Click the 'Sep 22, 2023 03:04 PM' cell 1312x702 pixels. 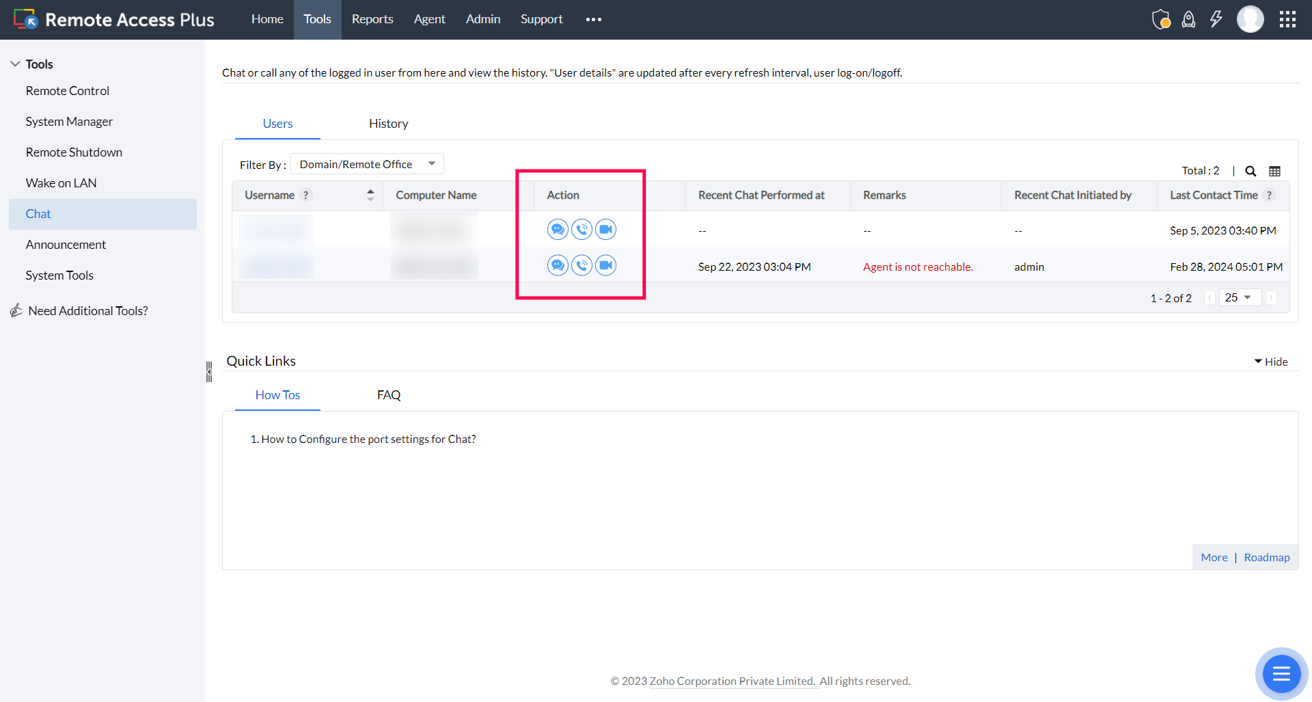754,267
